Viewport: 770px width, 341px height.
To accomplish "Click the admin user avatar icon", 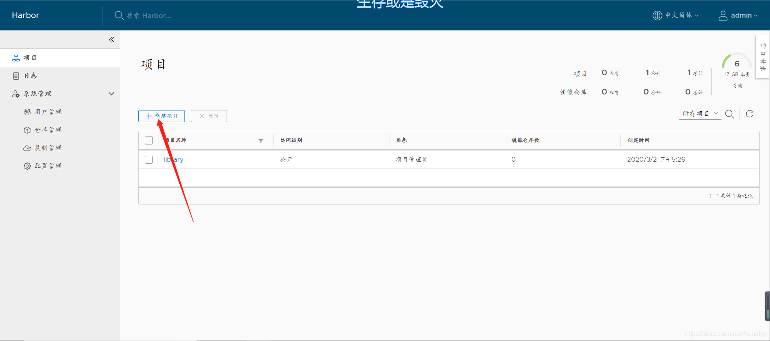I will pos(723,15).
